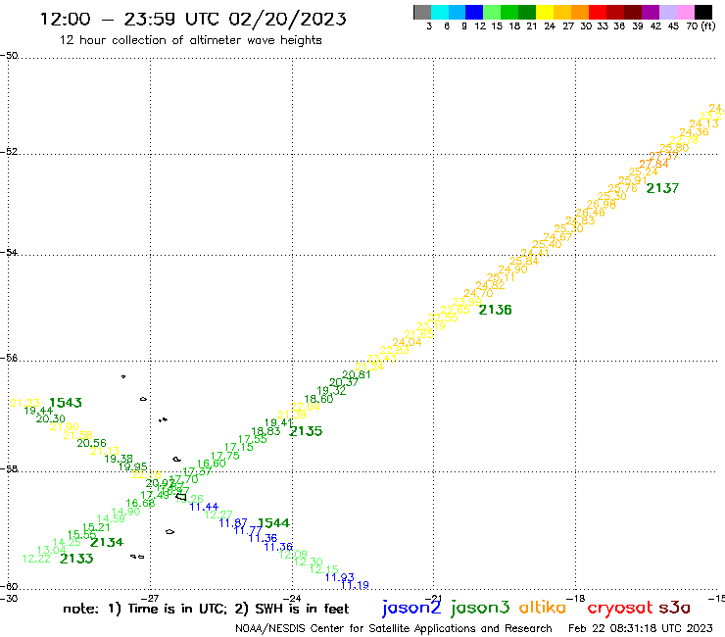The width and height of the screenshot is (725, 637).
Task: Select wave height value 21.90
Action: (x=65, y=426)
